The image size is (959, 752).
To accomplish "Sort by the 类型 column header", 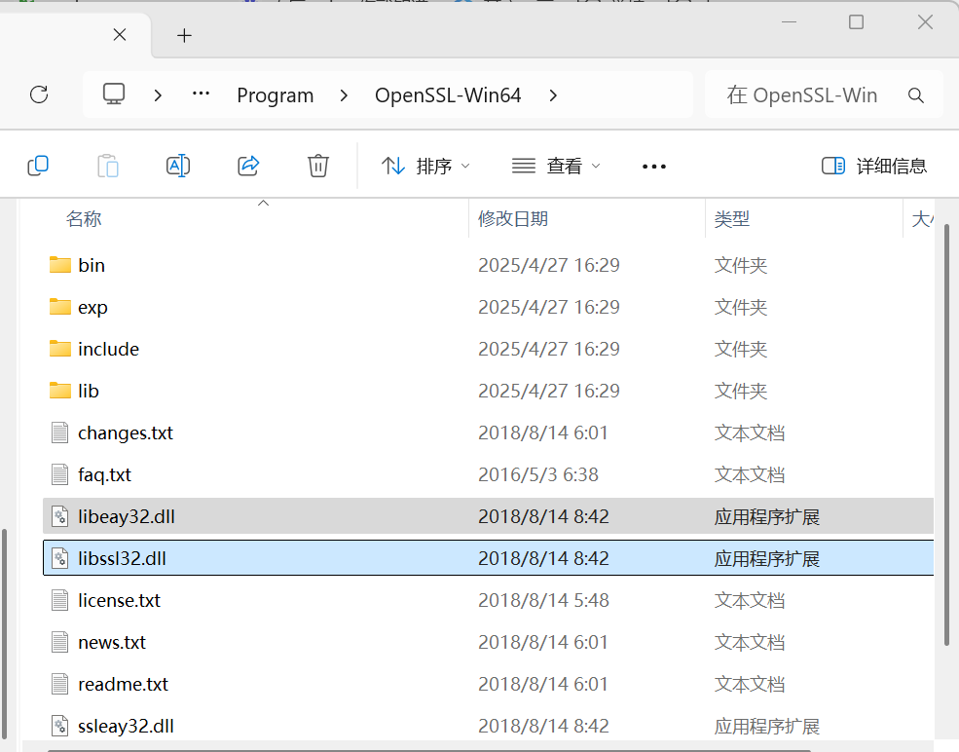I will pyautogui.click(x=731, y=218).
